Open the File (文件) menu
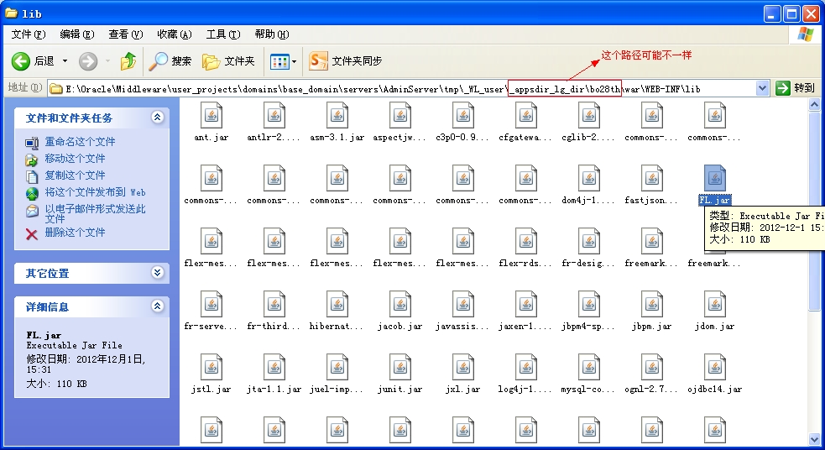This screenshot has width=825, height=450. (x=29, y=34)
